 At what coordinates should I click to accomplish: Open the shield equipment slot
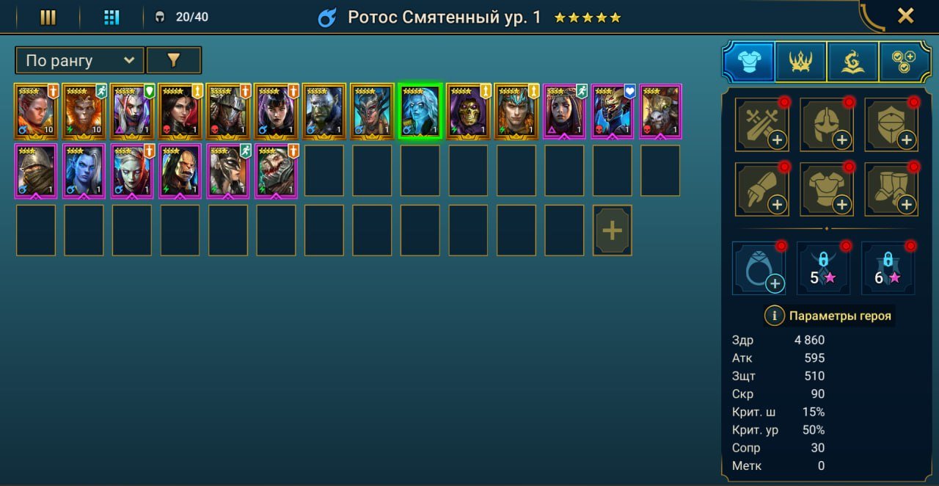click(891, 125)
